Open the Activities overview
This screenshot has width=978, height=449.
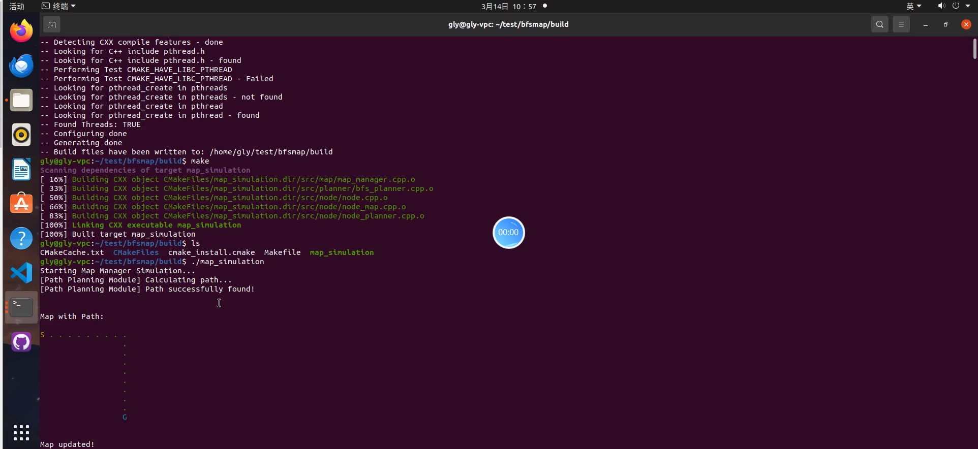(x=17, y=6)
